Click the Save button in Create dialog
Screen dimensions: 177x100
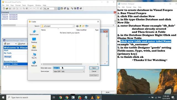pyautogui.click(x=94, y=68)
